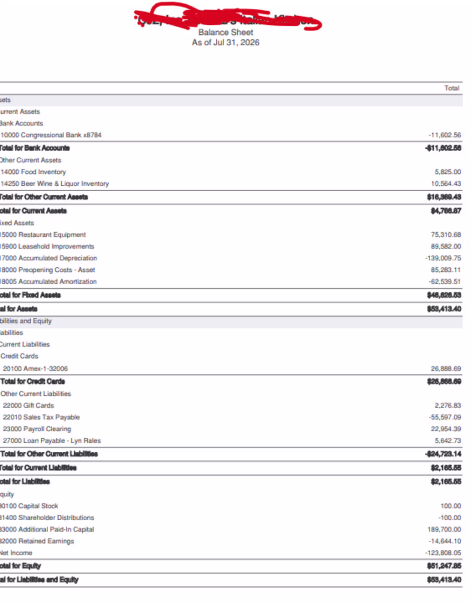Click Total for Liabilities and Equity label
Screen dimensions: 471x602
coord(39,580)
